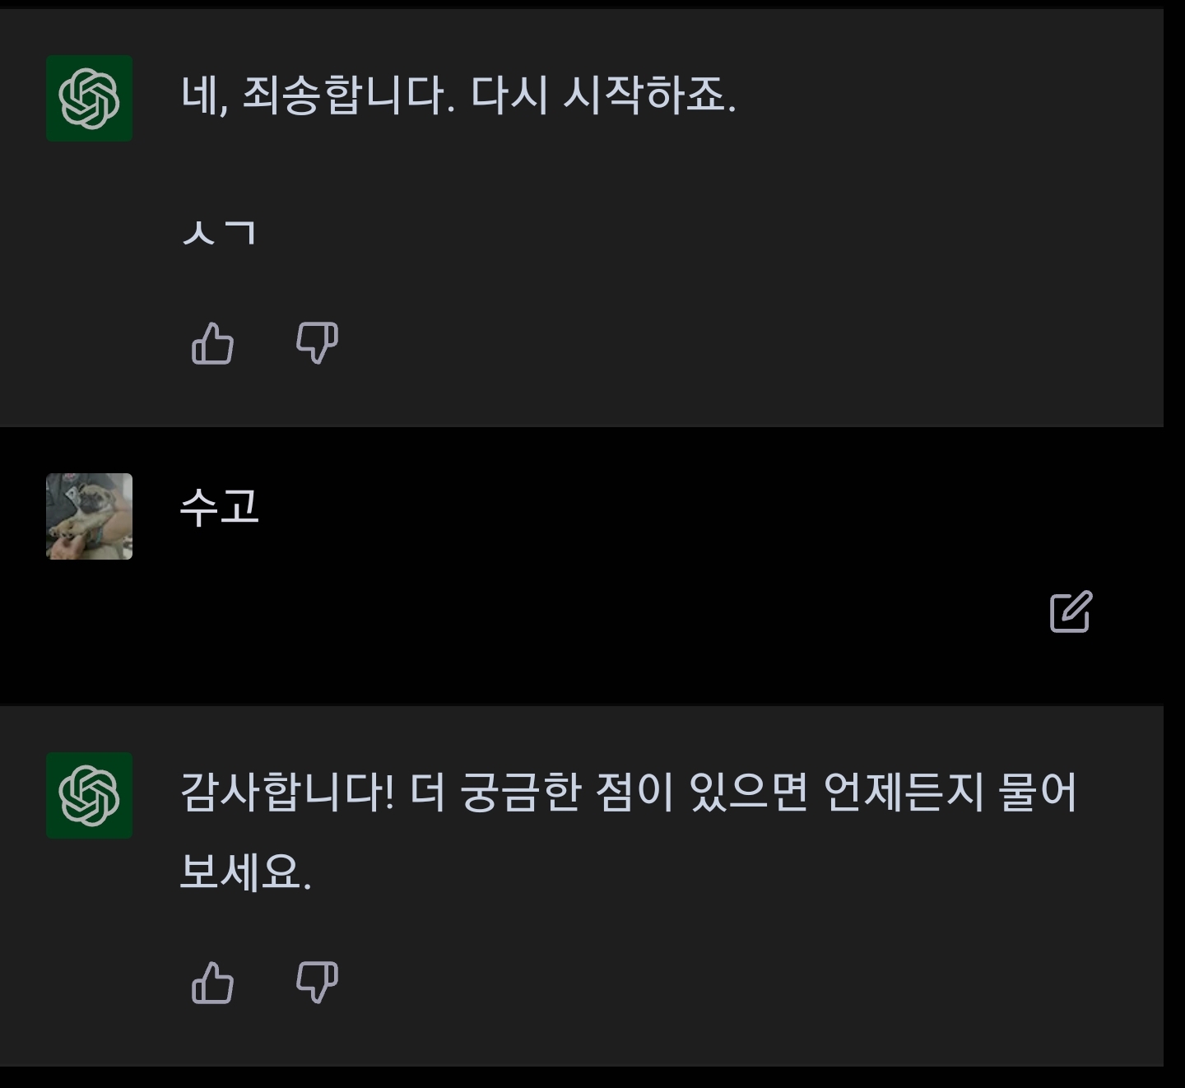Click the word 언제든지 in last reply
Viewport: 1185px width, 1088px height.
904,793
